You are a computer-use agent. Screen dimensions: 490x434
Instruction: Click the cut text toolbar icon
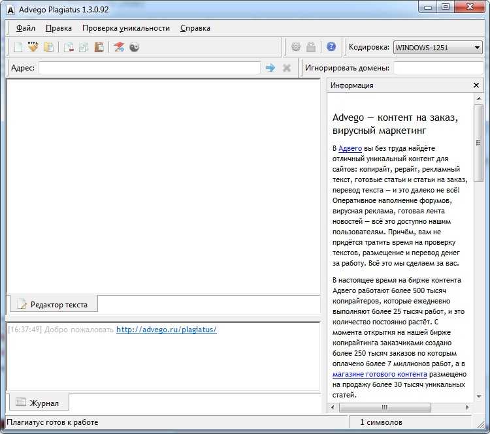coord(69,47)
